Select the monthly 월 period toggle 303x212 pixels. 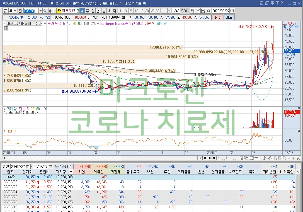[x=93, y=11]
